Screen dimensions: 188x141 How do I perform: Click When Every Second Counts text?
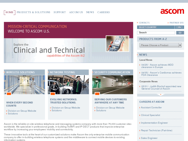pyautogui.click(x=19, y=104)
